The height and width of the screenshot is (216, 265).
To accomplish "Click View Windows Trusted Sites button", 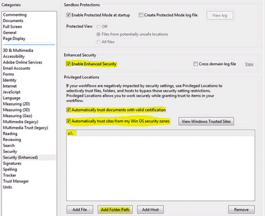I will 206,121.
